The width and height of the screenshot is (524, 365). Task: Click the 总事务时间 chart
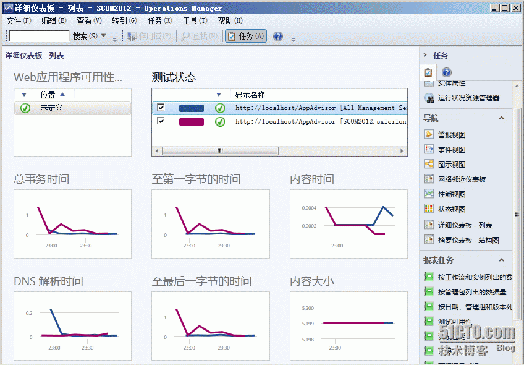point(72,224)
